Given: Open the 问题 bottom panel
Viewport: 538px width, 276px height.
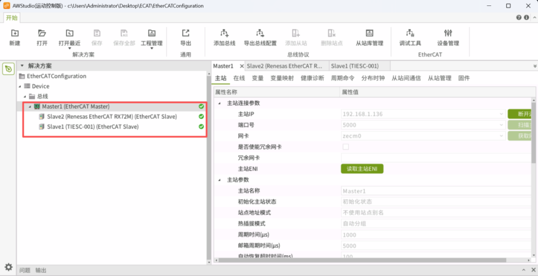Looking at the screenshot, I should (x=25, y=271).
